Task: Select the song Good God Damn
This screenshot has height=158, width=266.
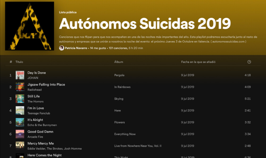Action: [40, 132]
